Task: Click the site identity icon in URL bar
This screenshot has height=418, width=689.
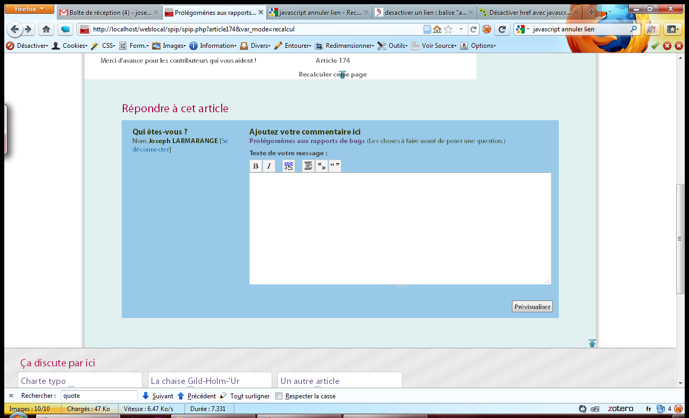Action: [85, 29]
